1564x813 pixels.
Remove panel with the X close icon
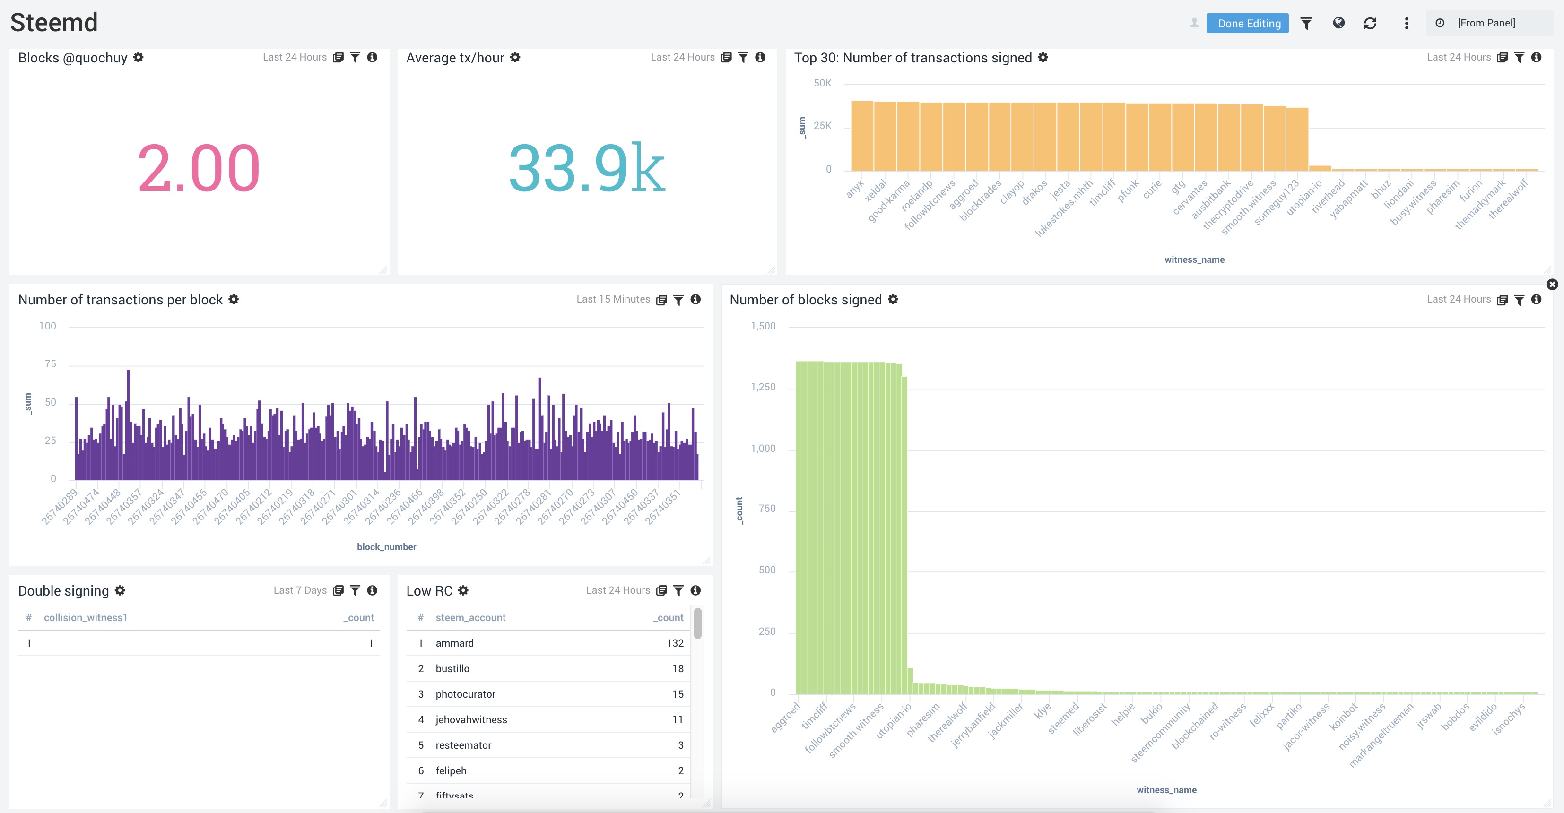pyautogui.click(x=1553, y=284)
